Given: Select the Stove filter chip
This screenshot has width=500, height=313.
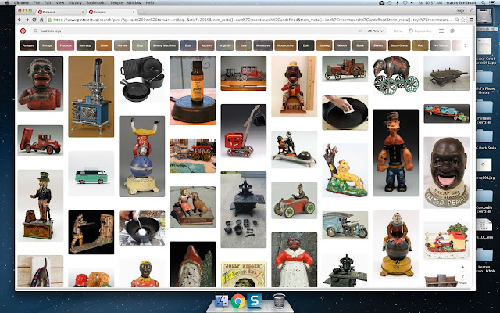Looking at the screenshot, I should 104,45.
